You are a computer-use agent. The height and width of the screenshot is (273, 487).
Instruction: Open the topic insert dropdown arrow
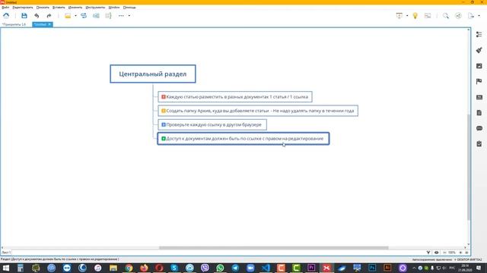click(x=75, y=15)
